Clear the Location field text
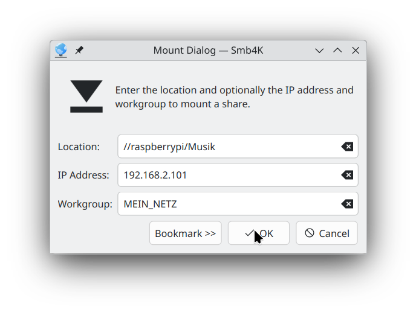The image size is (416, 313). [x=347, y=147]
